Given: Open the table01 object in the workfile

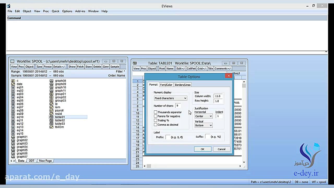Looking at the screenshot, I should pyautogui.click(x=59, y=117).
